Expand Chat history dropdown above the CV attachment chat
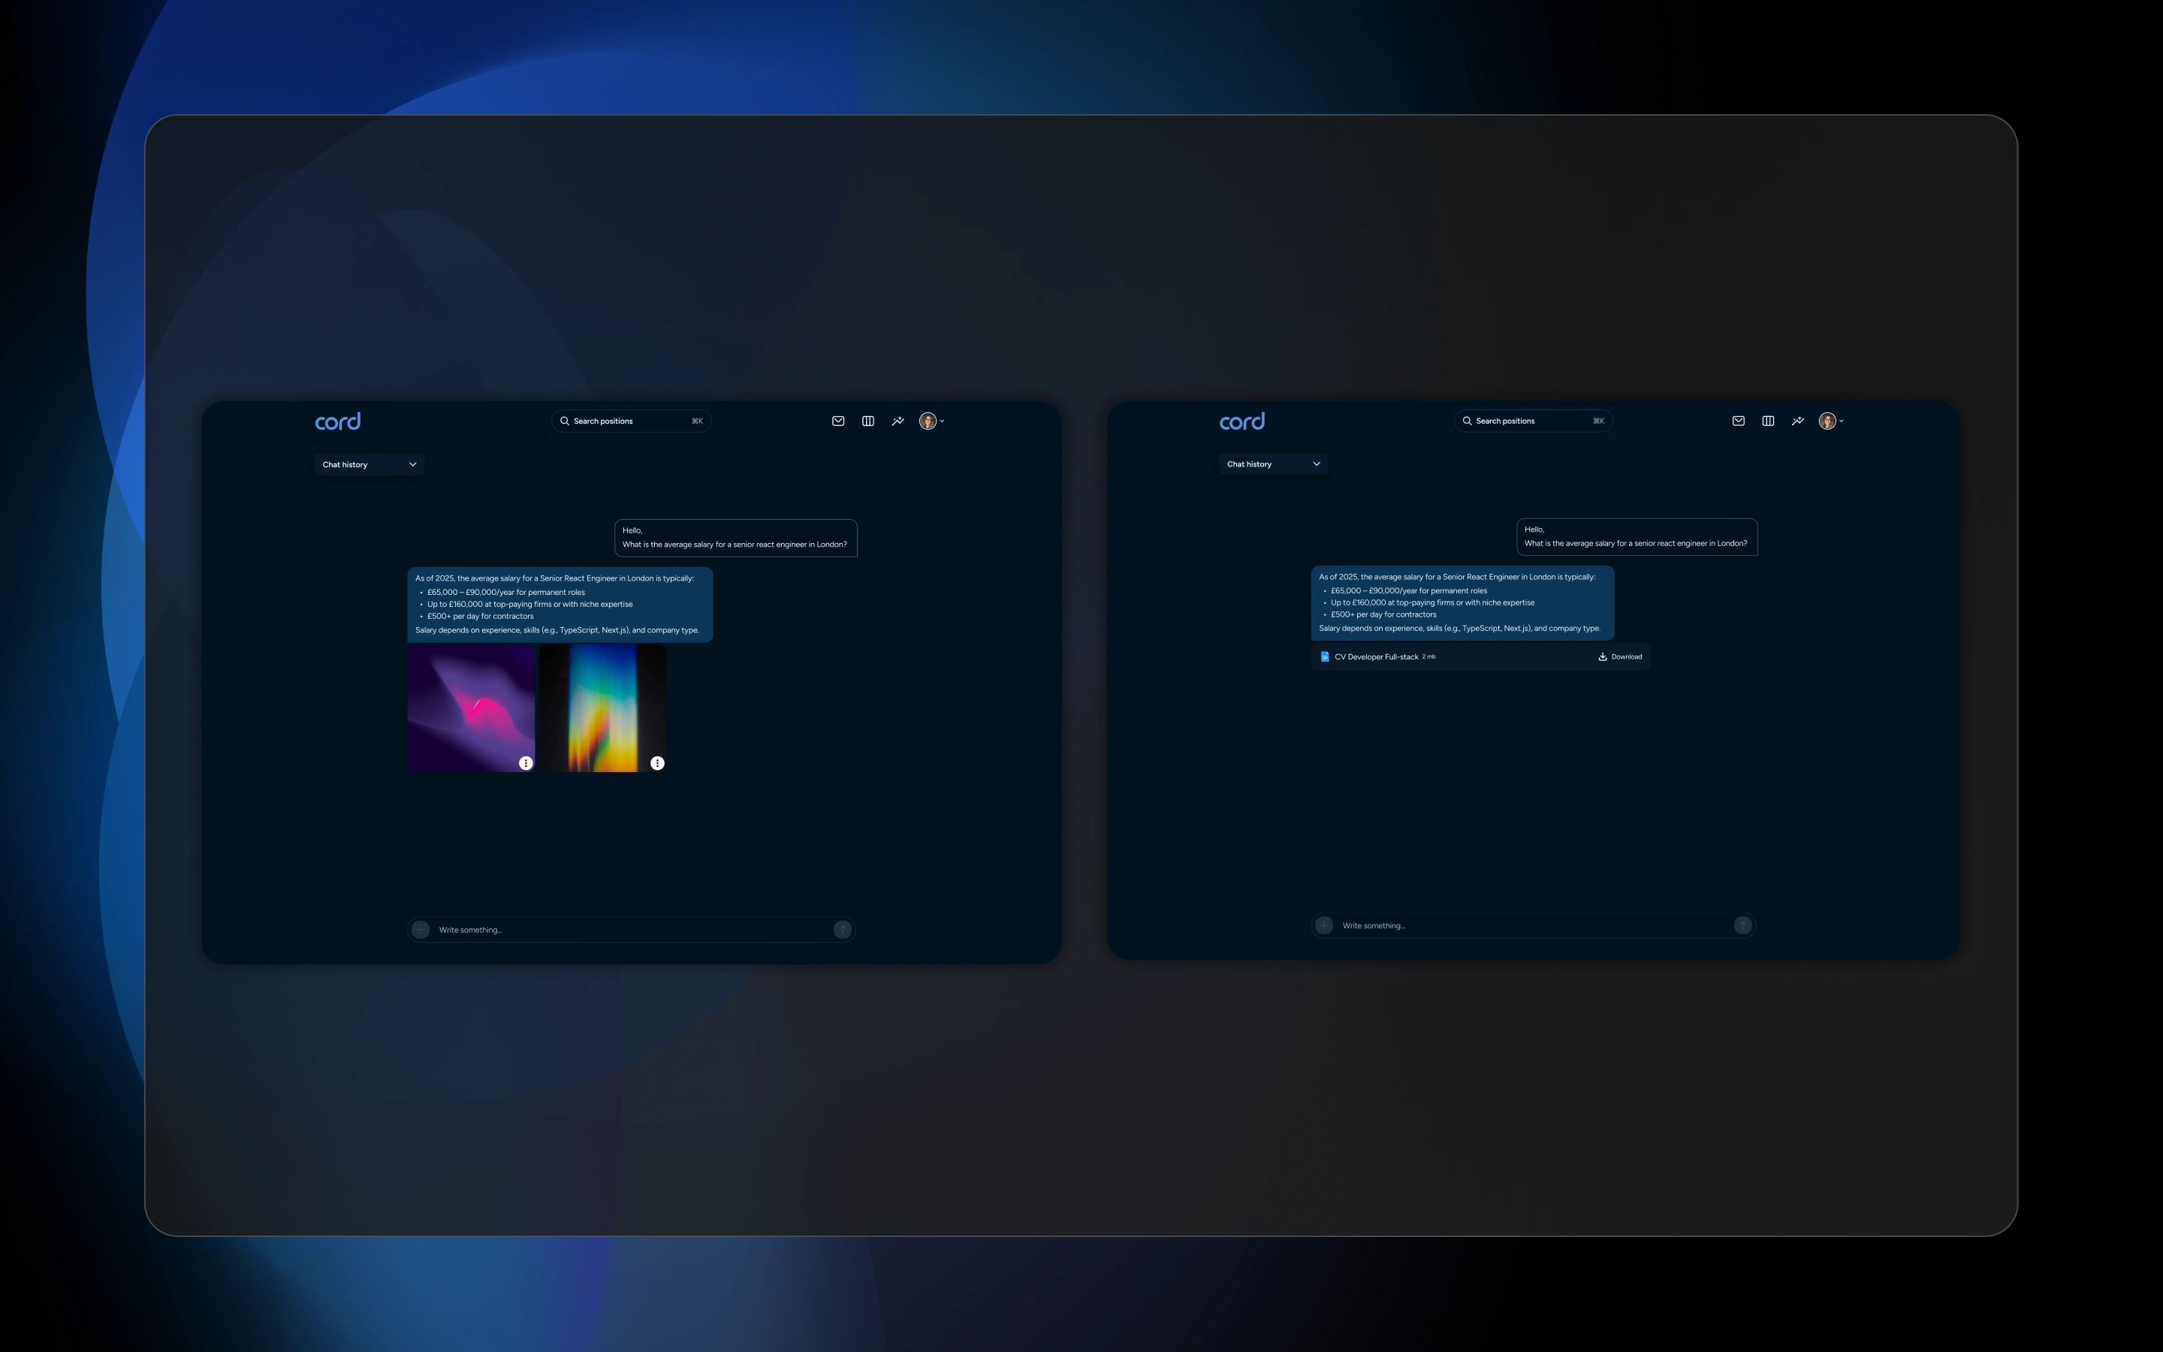 pyautogui.click(x=1273, y=464)
